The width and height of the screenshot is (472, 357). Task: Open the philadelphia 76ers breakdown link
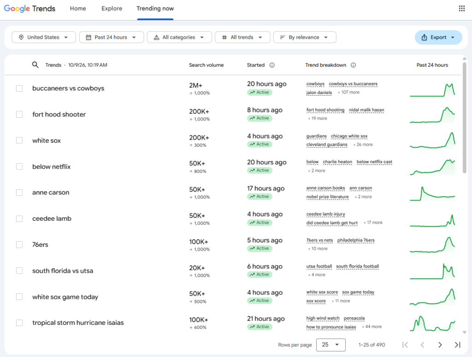click(x=356, y=240)
